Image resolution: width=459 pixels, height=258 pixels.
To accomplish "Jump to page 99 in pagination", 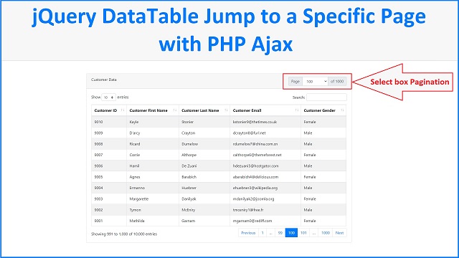I will tap(280, 233).
